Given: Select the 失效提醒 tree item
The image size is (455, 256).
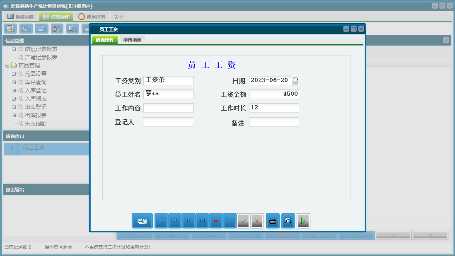Looking at the screenshot, I should pyautogui.click(x=36, y=123).
